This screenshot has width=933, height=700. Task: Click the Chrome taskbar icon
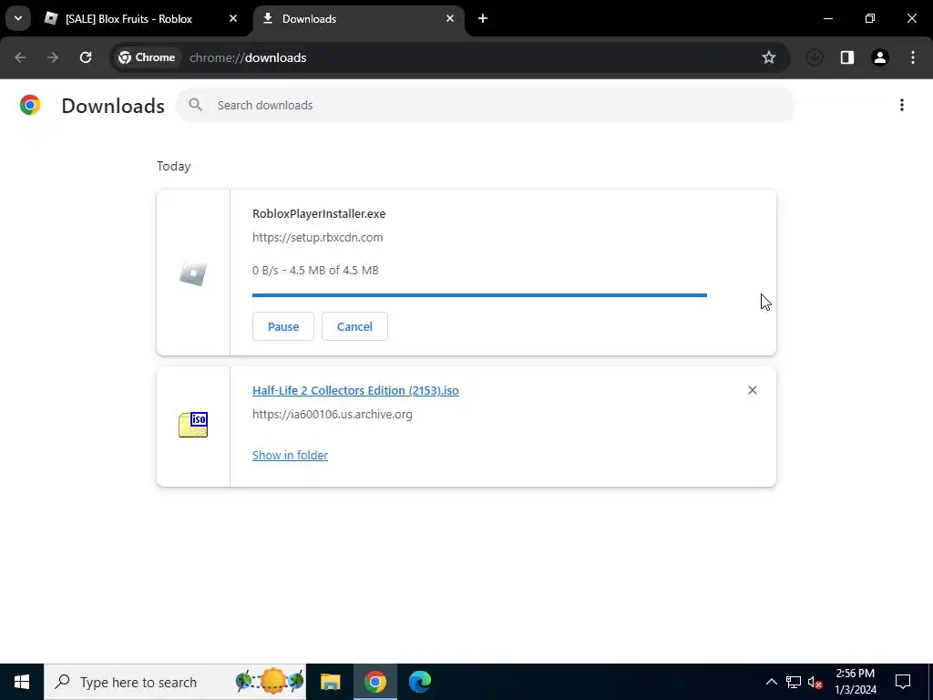pyautogui.click(x=374, y=682)
